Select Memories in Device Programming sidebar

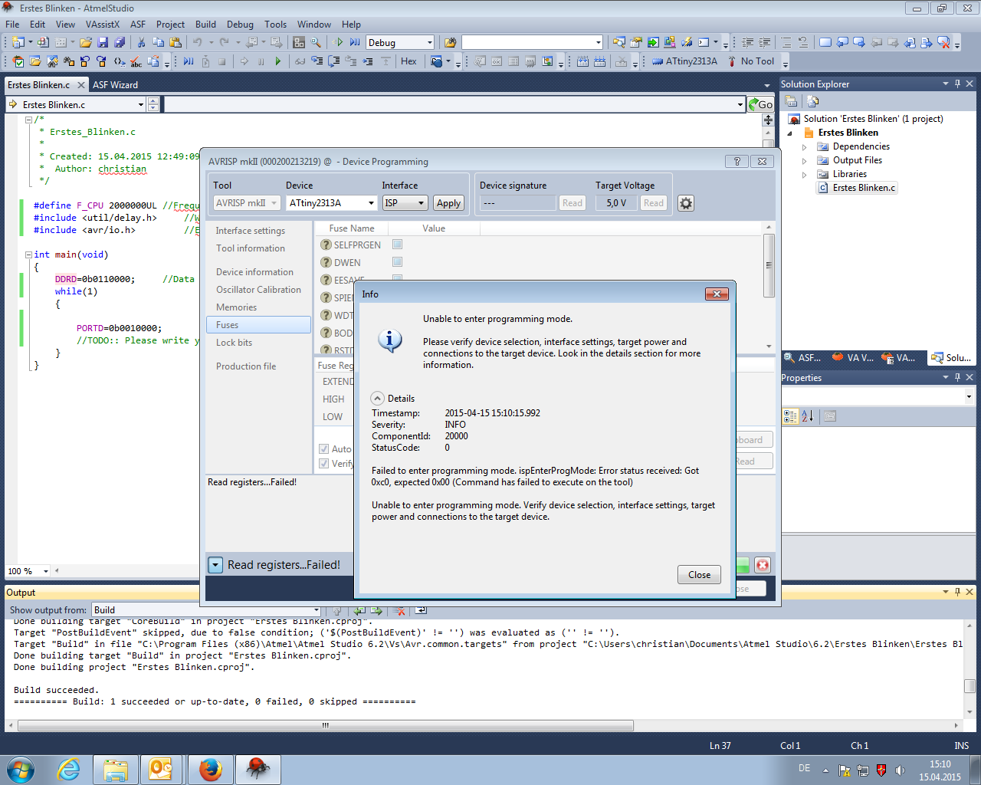click(236, 307)
